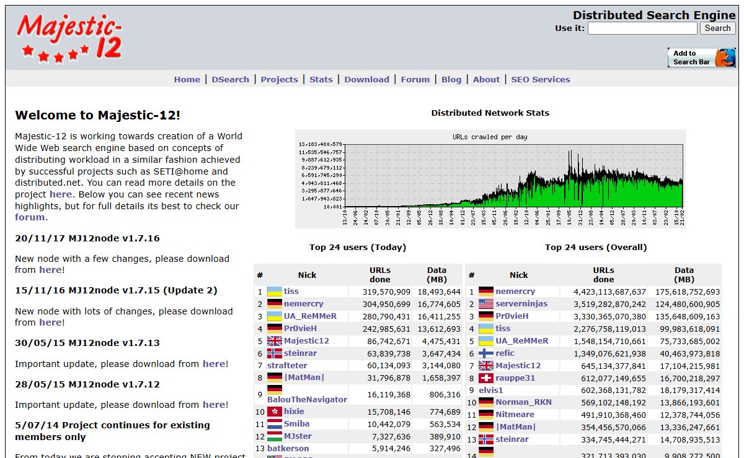Open user tiss in Today table
744x458 pixels.
click(291, 292)
